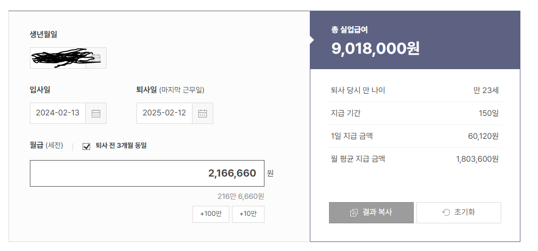Click the 1,803,600원 monthly average amount

477,158
